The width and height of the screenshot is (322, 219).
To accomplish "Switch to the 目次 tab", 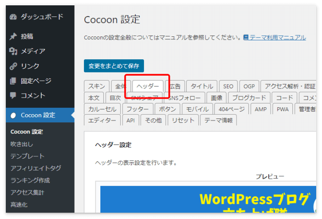I will coord(115,98).
